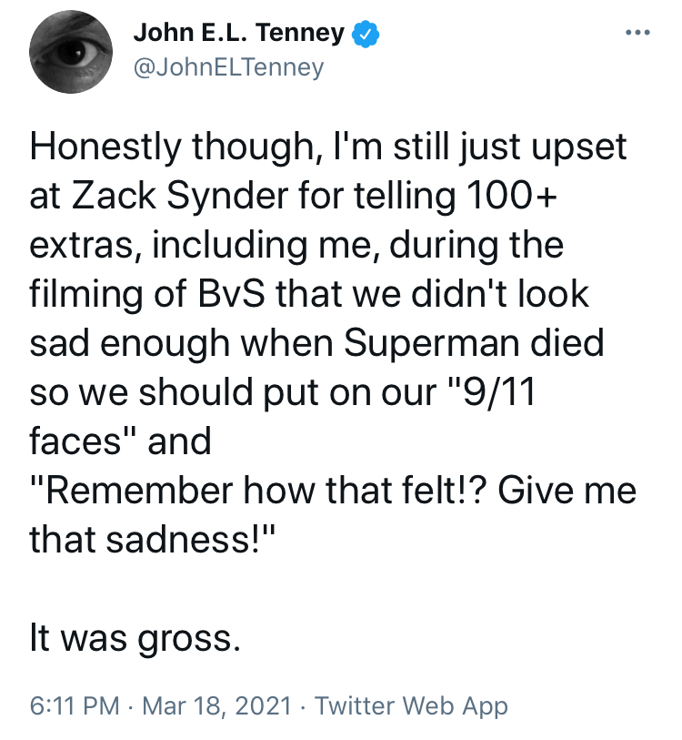This screenshot has height=740, width=682.
Task: Open the eye profile picture avatar
Action: pyautogui.click(x=71, y=52)
